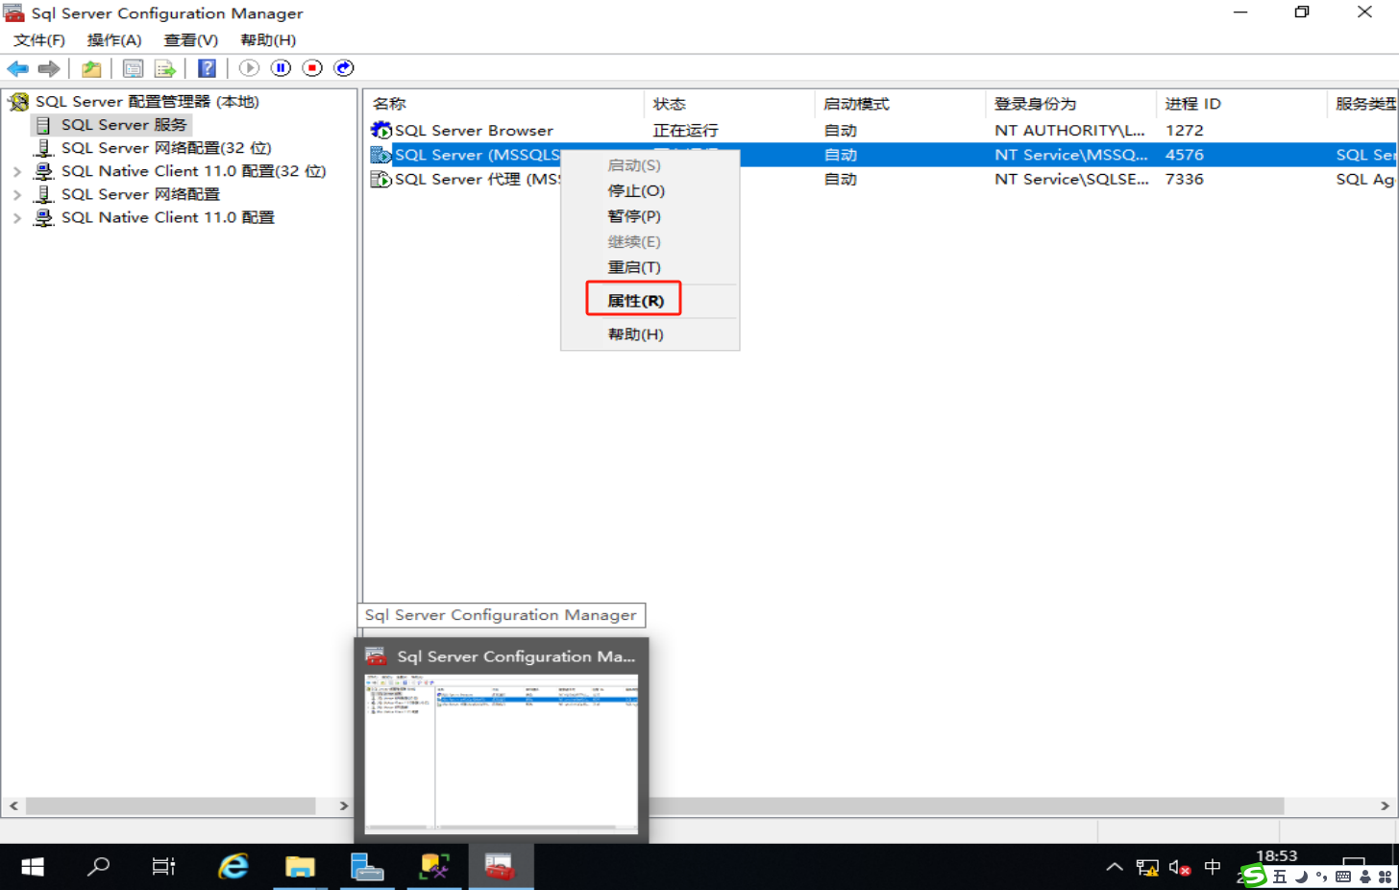Click the NT Service\SQLSE... login cell

tap(1071, 179)
